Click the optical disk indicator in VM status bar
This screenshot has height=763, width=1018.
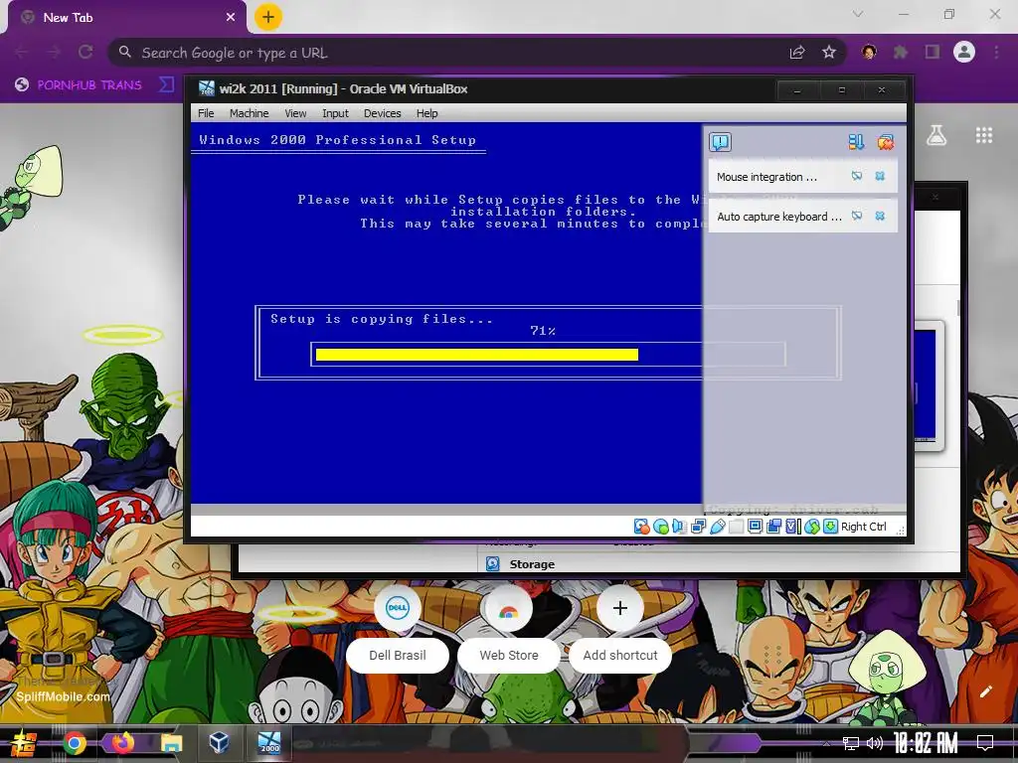pyautogui.click(x=661, y=527)
